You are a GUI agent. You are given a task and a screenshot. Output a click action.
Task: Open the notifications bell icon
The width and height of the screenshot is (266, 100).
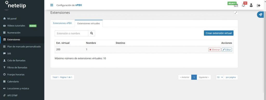point(243,5)
